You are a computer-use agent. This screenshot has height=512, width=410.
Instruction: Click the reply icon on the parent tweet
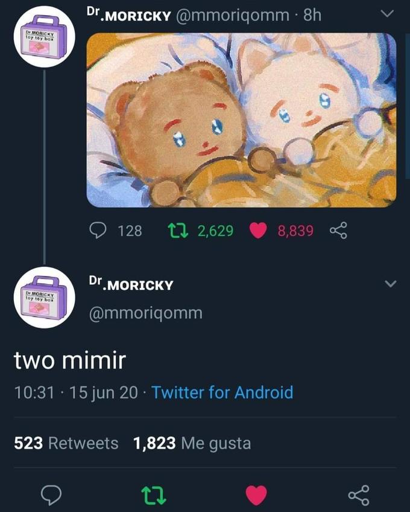coord(98,230)
